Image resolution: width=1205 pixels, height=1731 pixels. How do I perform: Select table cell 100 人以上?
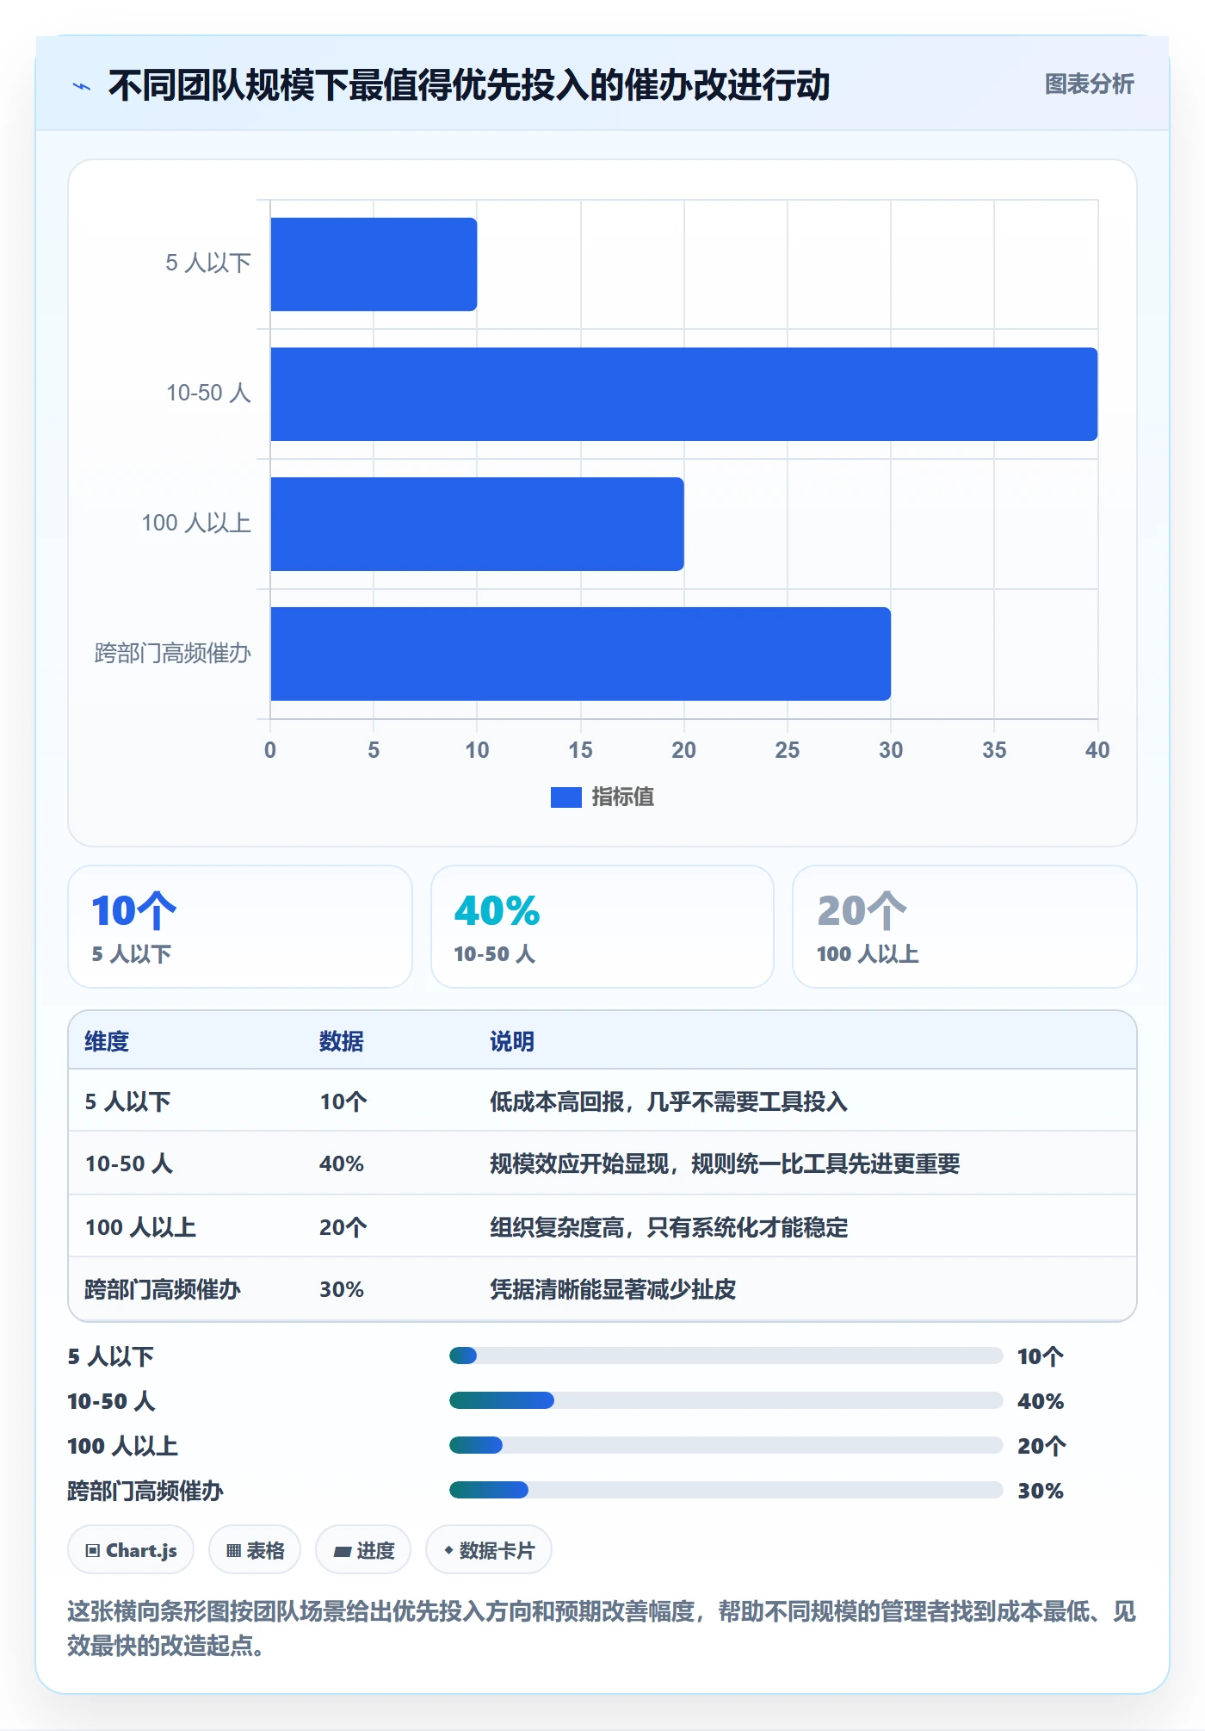[140, 1227]
